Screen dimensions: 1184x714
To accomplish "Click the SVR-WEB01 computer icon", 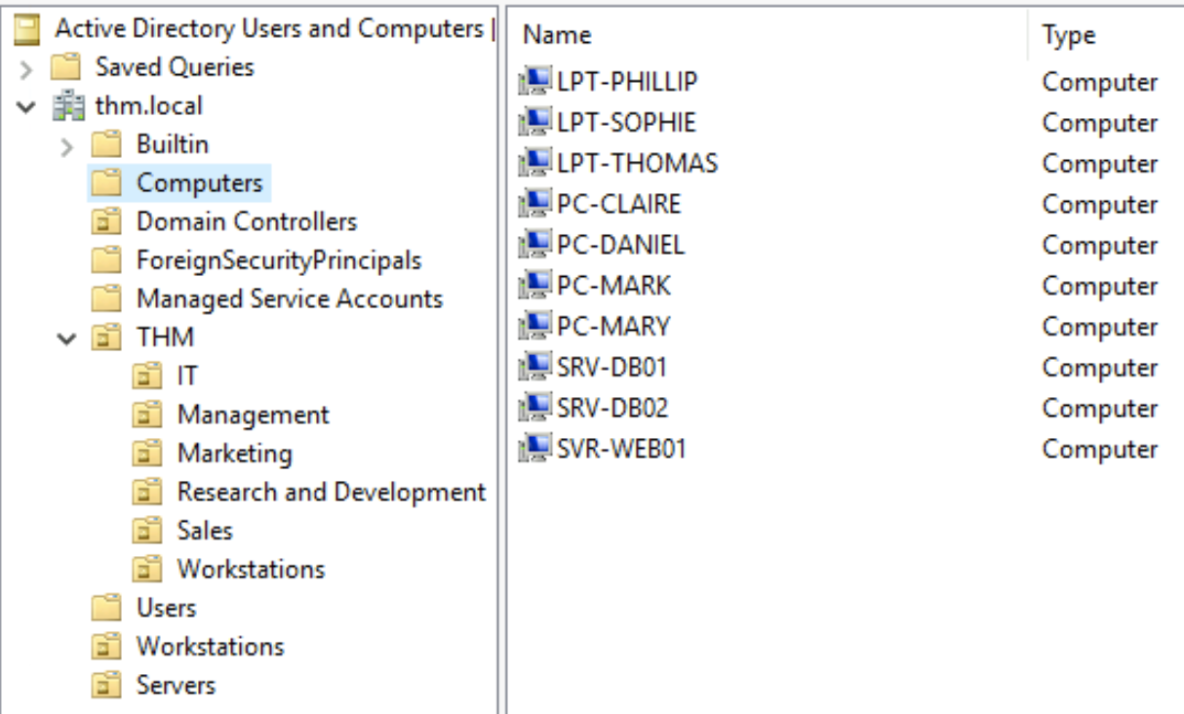I will pos(537,450).
